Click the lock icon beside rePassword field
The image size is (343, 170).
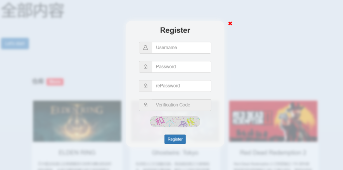point(145,86)
